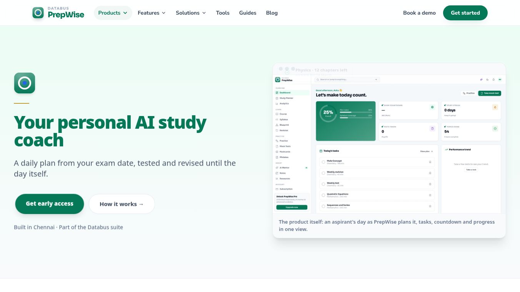Bookmark the Mole Concept task
The width and height of the screenshot is (520, 292).
tap(430, 162)
